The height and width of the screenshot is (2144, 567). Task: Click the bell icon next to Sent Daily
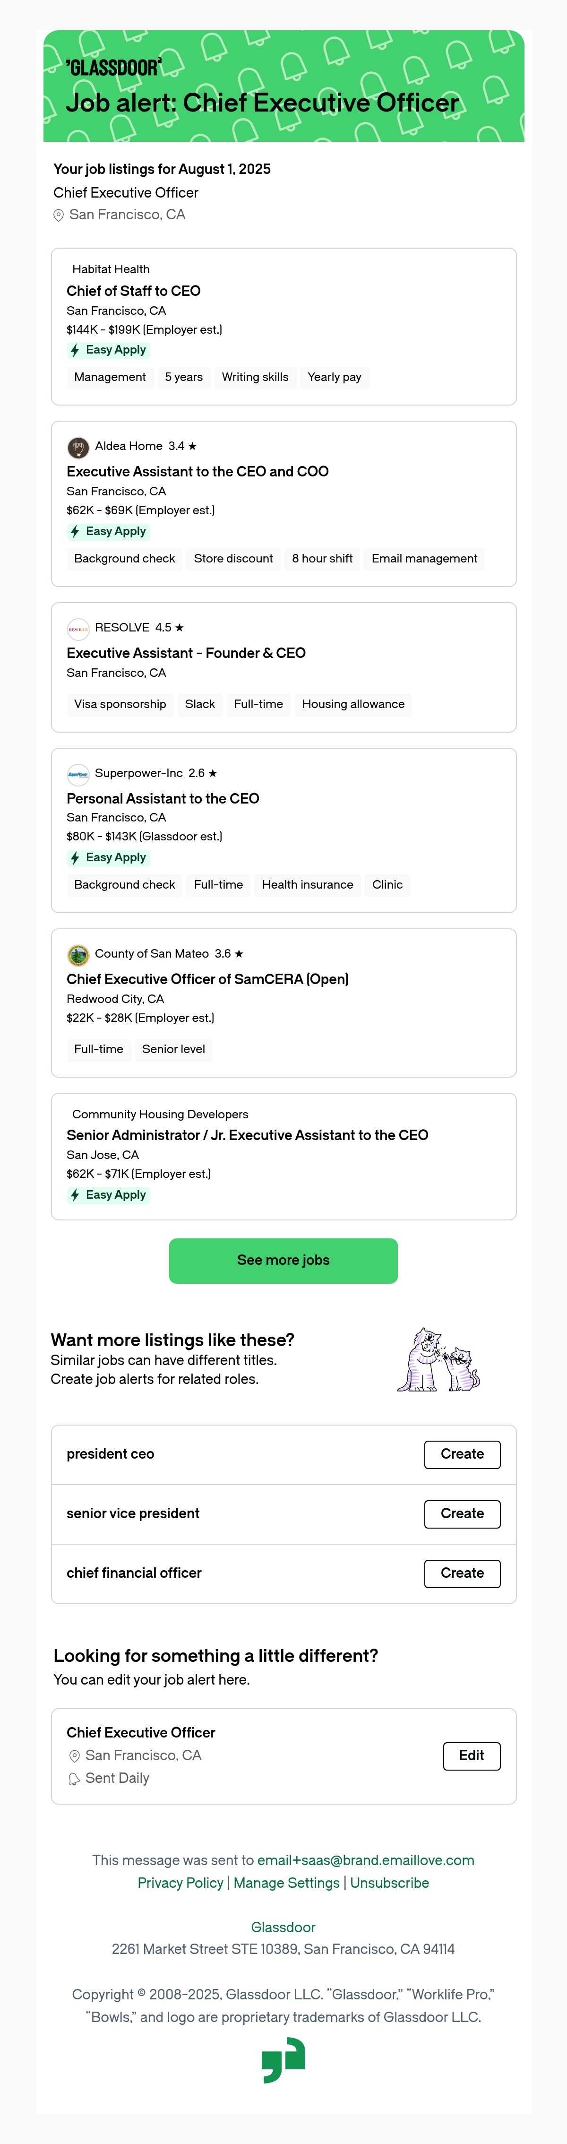click(x=74, y=1779)
